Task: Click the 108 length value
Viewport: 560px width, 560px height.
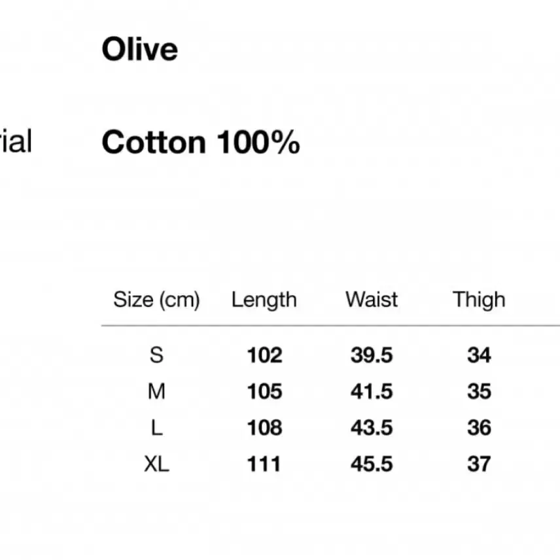Action: tap(265, 427)
